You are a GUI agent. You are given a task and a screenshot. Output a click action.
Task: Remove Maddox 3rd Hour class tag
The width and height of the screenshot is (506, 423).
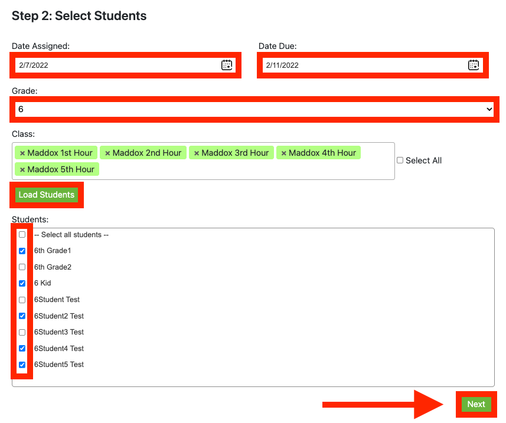click(197, 153)
